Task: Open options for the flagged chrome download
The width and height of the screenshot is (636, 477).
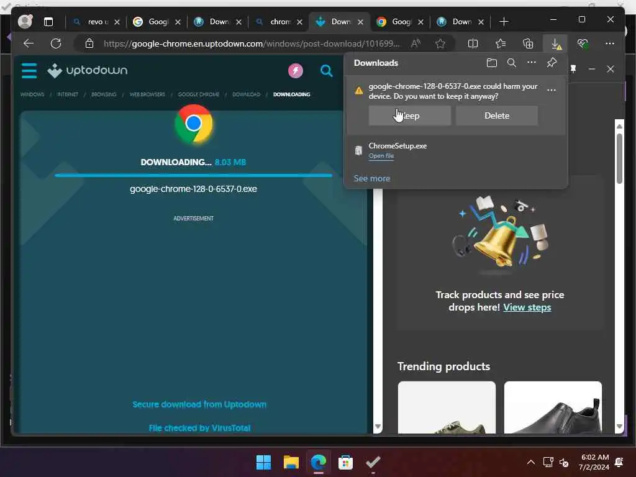Action: (552, 91)
